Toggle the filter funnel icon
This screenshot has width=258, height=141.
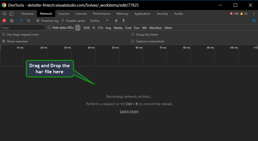pyautogui.click(x=21, y=21)
